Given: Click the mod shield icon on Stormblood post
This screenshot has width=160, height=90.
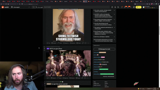Looking at the screenshot, I should point(85,43).
